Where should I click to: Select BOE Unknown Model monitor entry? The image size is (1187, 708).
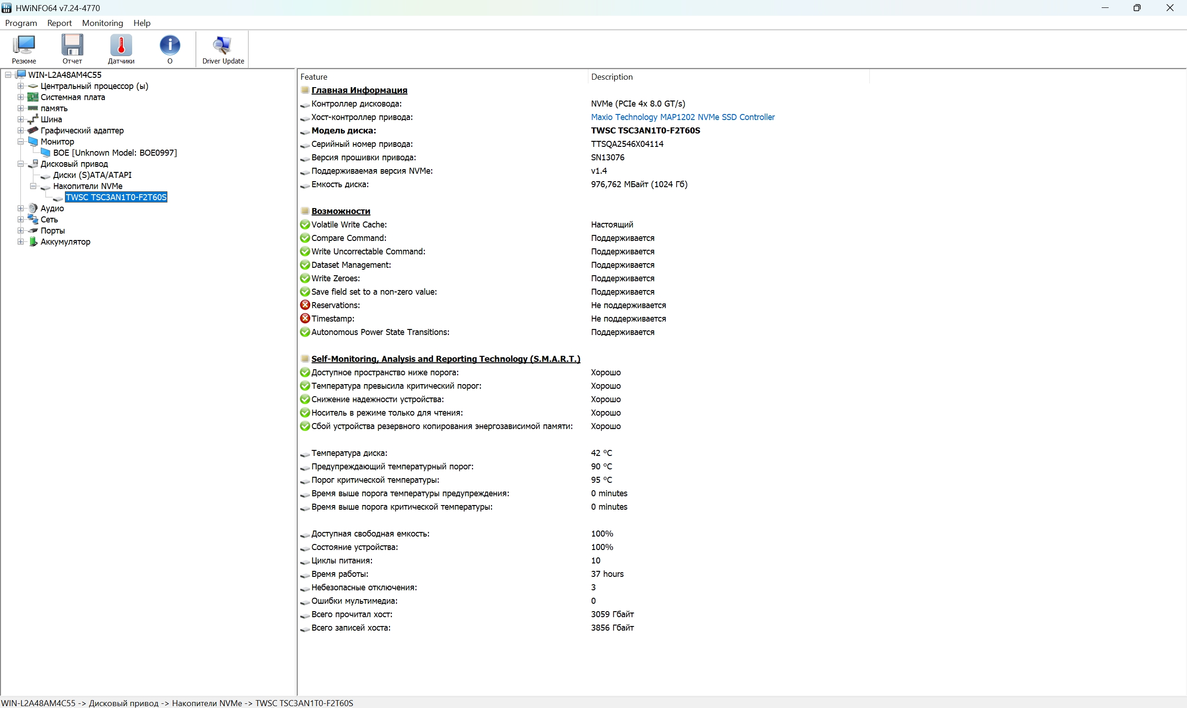click(x=115, y=152)
